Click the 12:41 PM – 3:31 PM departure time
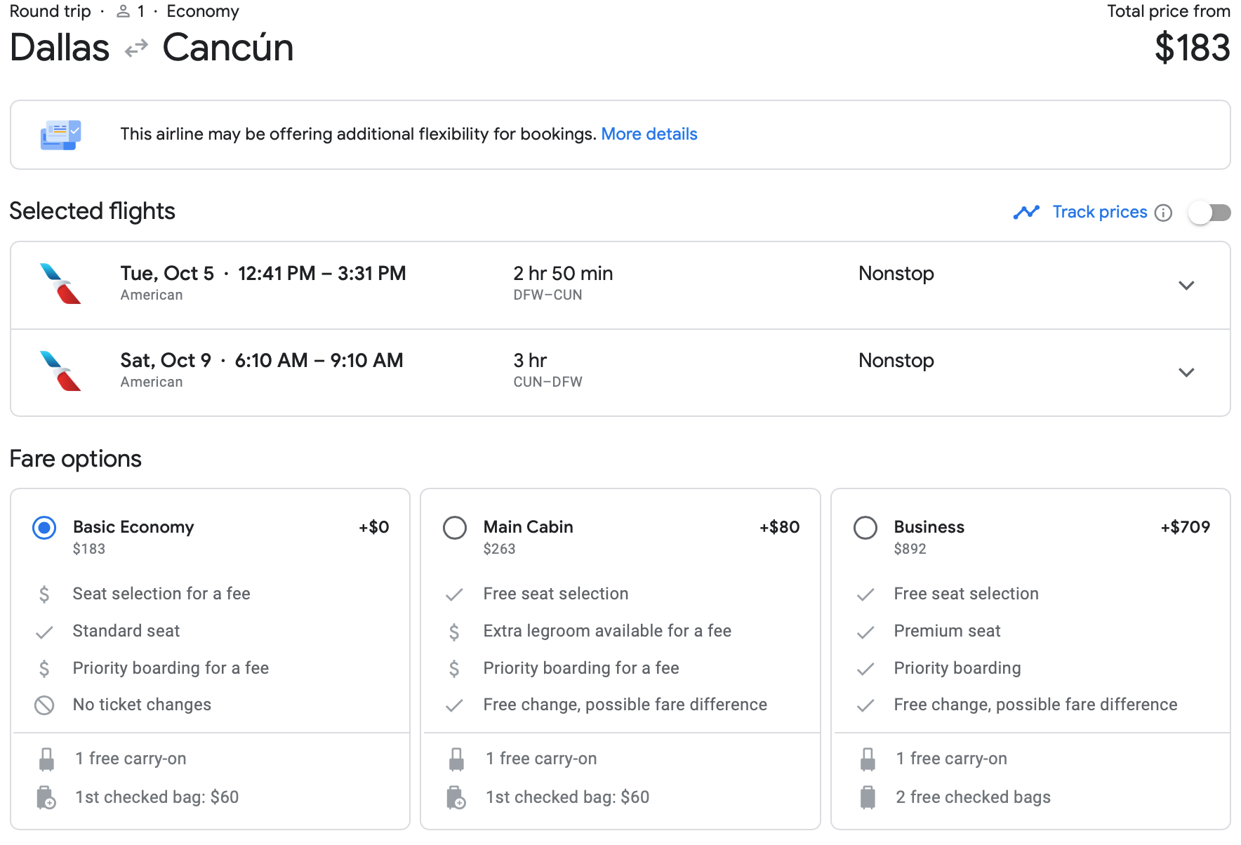The width and height of the screenshot is (1241, 845). point(322,274)
